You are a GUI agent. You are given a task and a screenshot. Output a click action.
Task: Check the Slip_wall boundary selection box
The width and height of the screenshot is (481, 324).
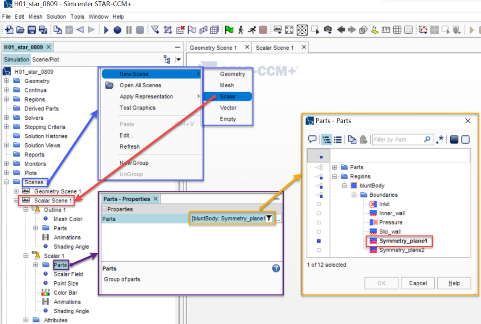pyautogui.click(x=319, y=232)
